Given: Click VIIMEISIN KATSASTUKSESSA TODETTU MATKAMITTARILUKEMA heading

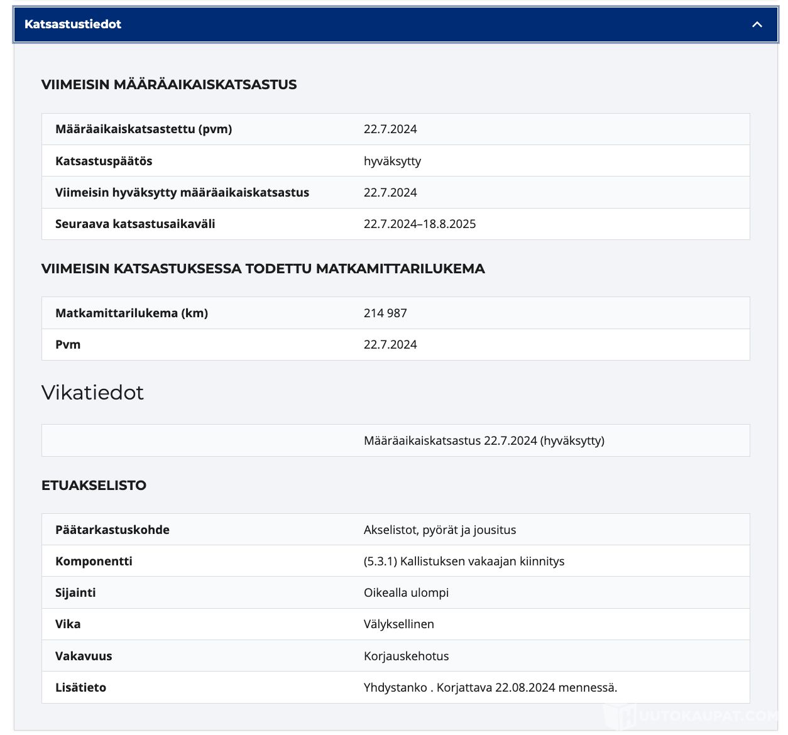Looking at the screenshot, I should pos(263,269).
